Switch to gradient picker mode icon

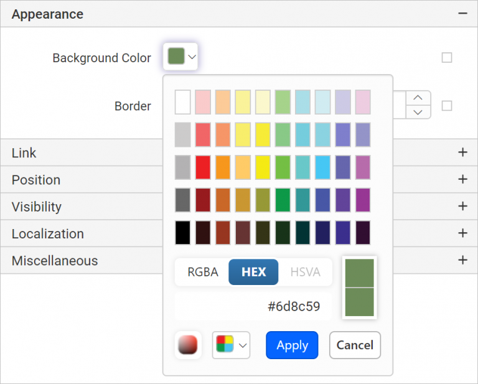(188, 345)
